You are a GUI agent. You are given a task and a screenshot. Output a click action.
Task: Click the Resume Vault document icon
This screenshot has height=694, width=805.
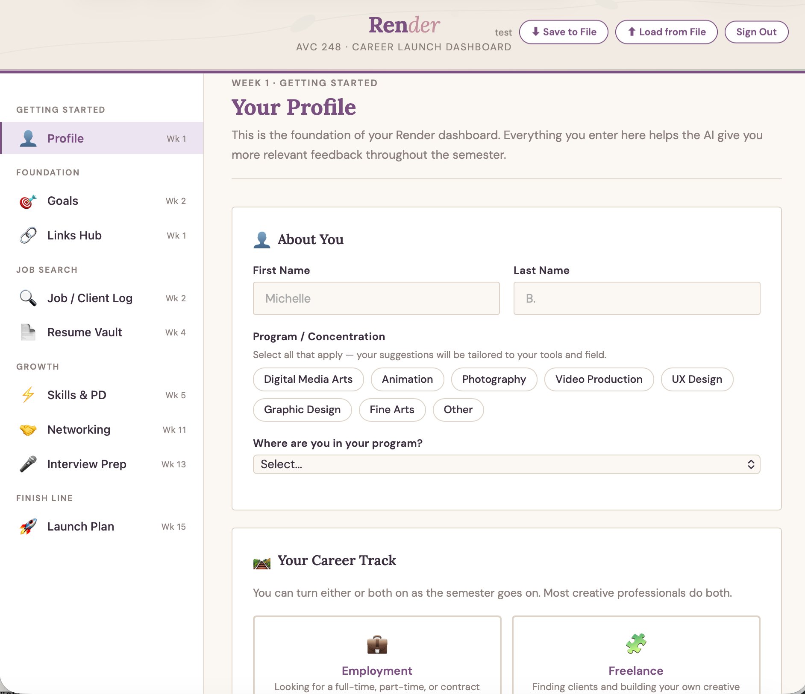[28, 332]
